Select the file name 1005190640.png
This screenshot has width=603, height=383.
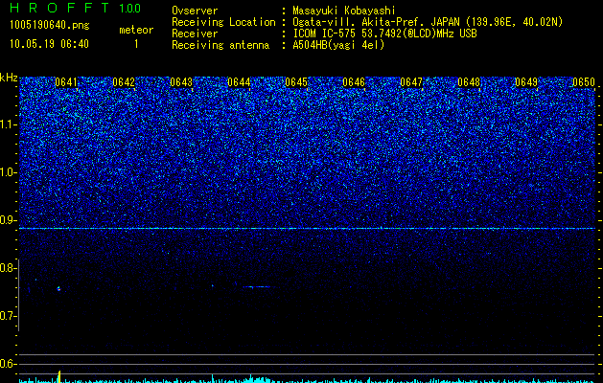click(x=50, y=26)
